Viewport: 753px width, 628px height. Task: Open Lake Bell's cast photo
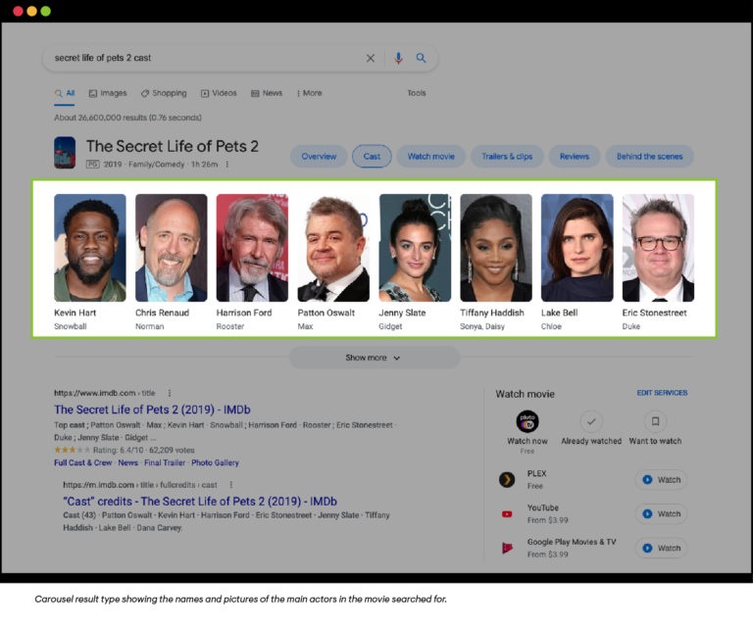(x=577, y=248)
